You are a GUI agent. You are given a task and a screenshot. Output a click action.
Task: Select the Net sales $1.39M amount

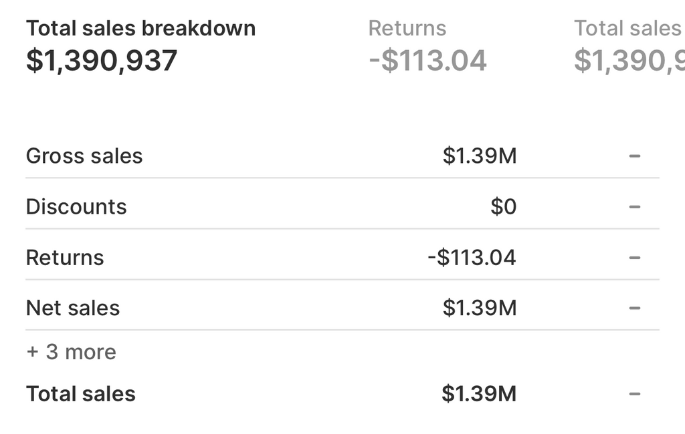coord(479,308)
